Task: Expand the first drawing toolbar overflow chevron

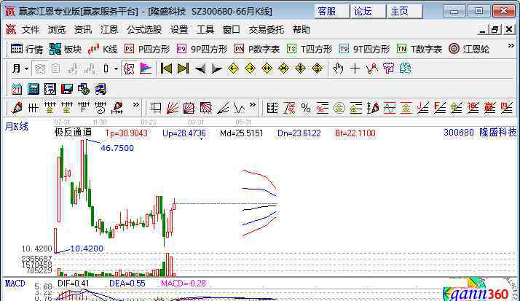Action: [x=135, y=105]
